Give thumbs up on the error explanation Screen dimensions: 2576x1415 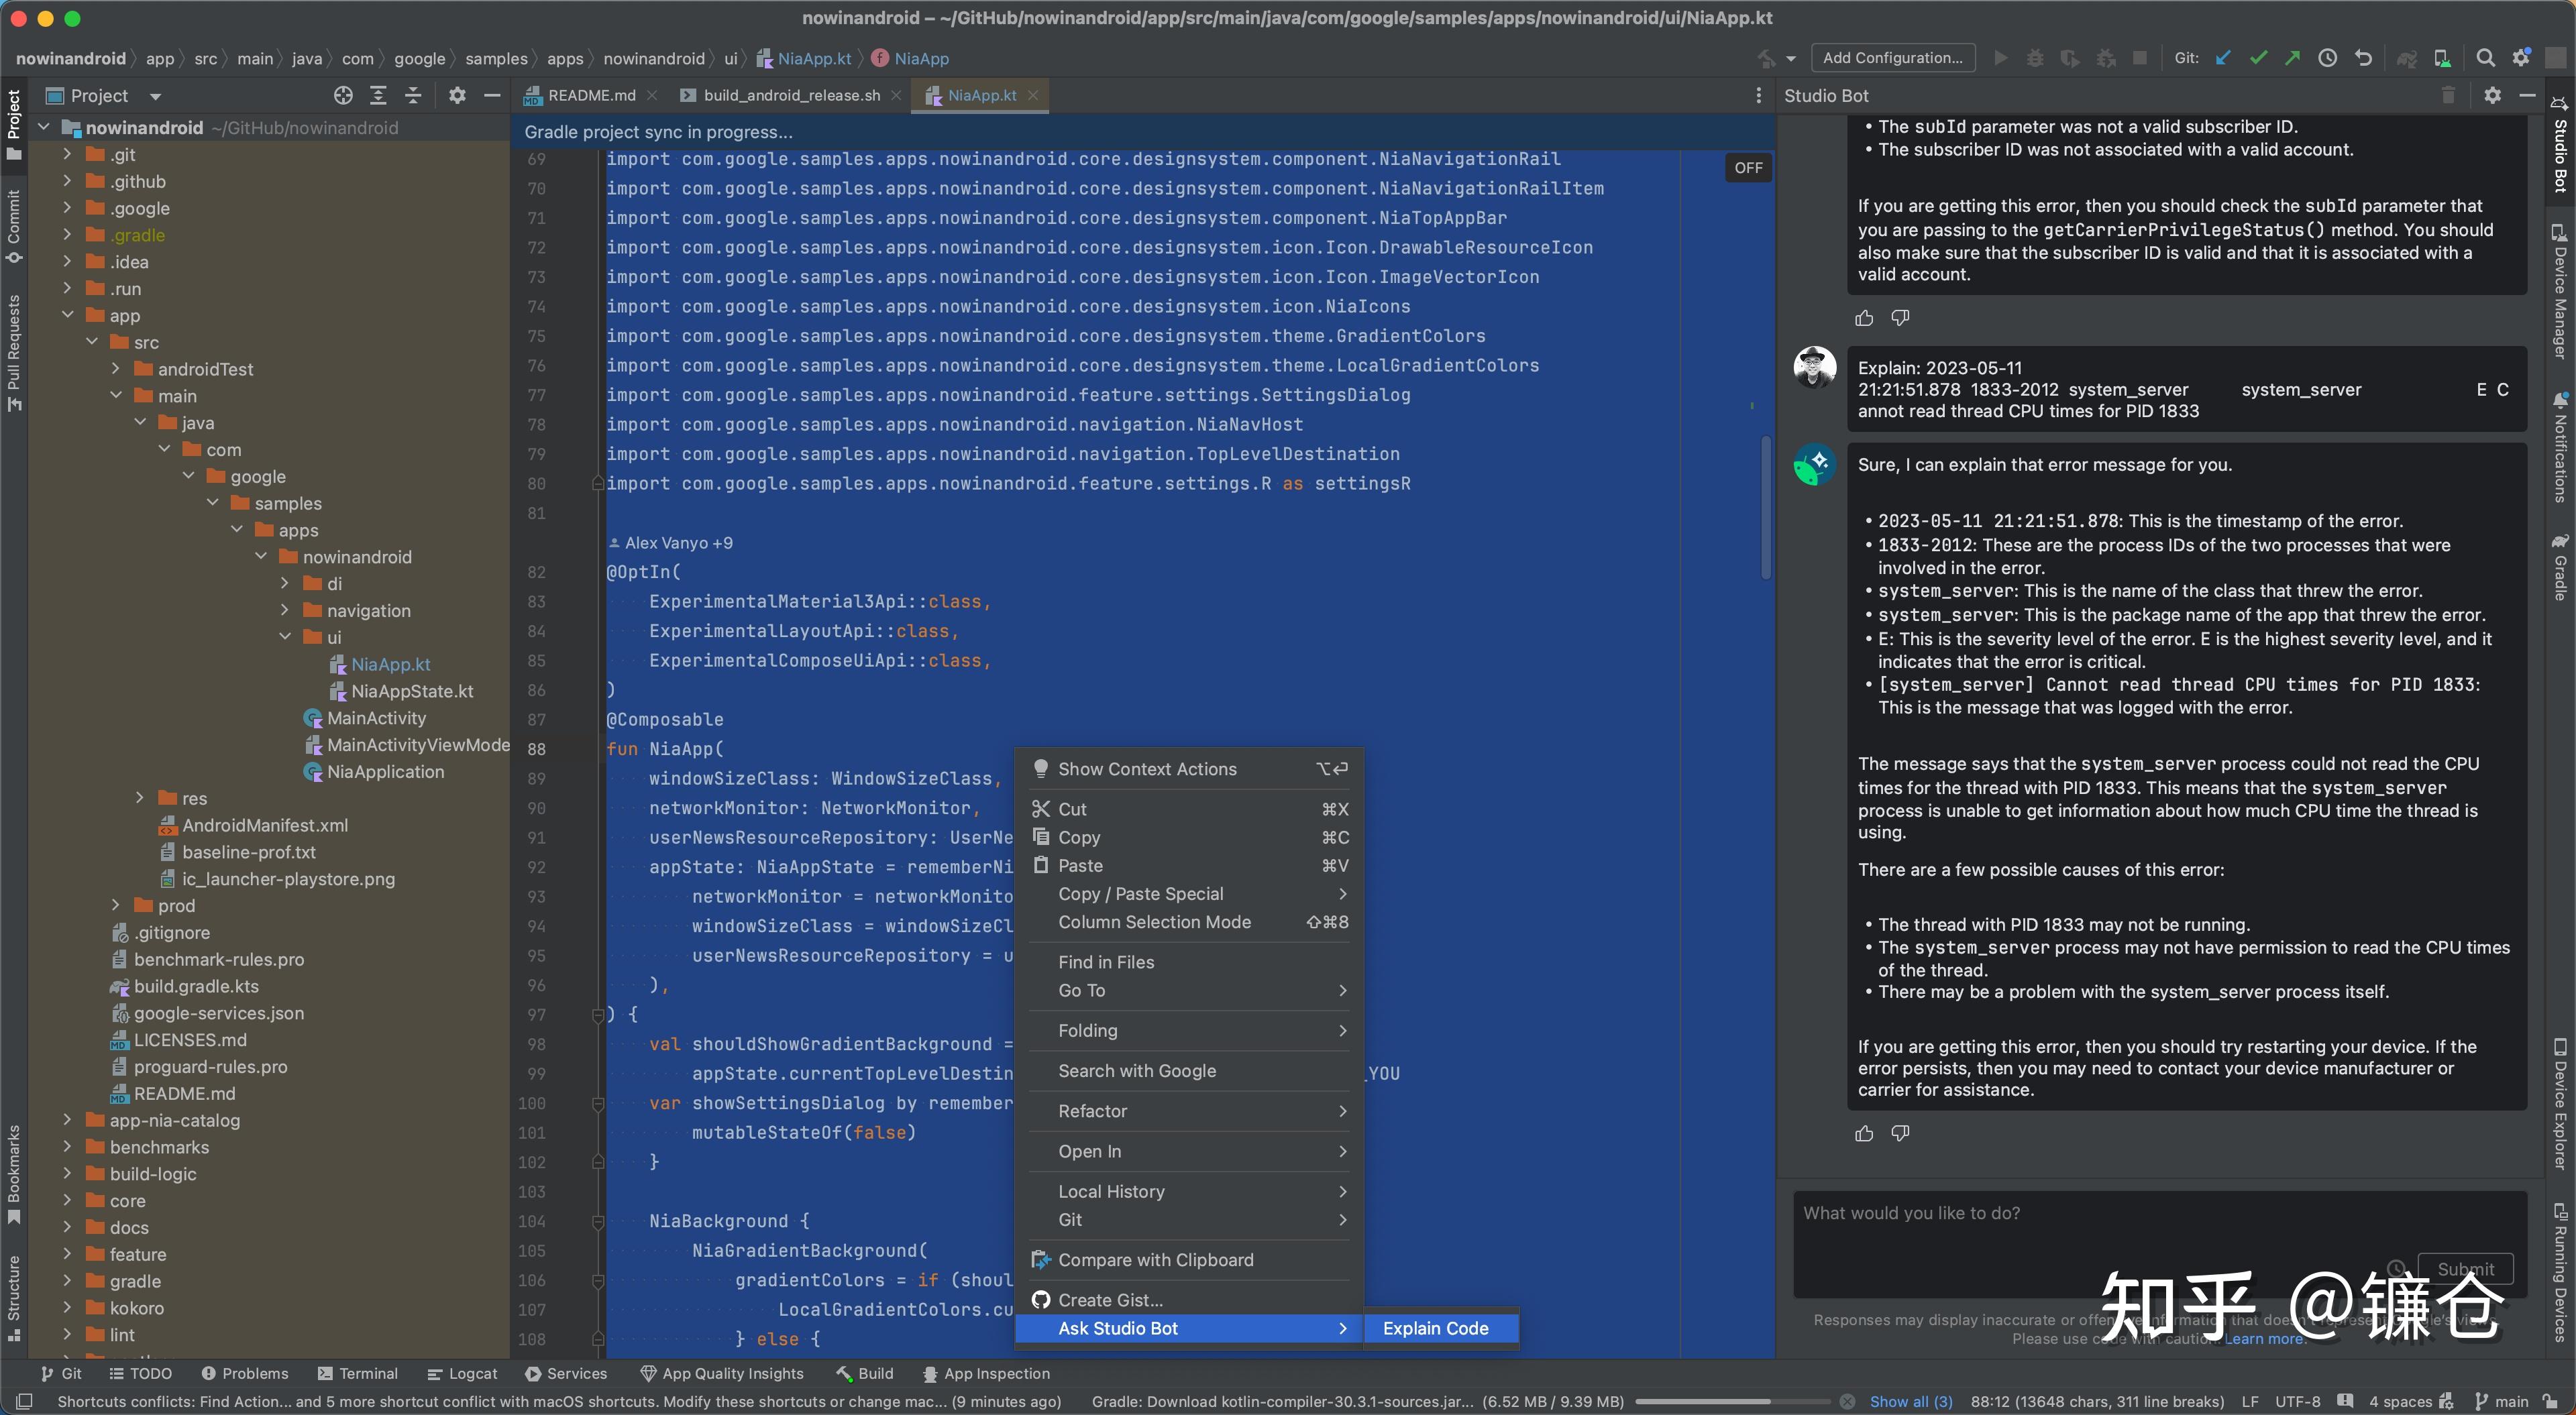(1863, 1133)
